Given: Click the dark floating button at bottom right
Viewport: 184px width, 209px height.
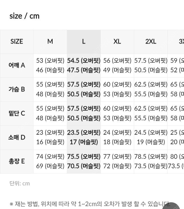Looking at the screenshot, I should pyautogui.click(x=177, y=206).
